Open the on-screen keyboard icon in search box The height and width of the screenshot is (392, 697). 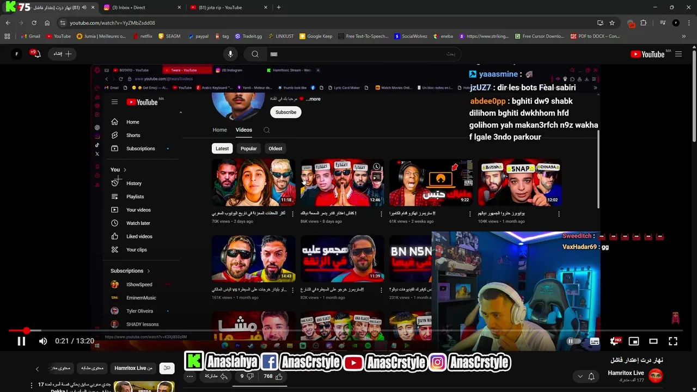274,54
